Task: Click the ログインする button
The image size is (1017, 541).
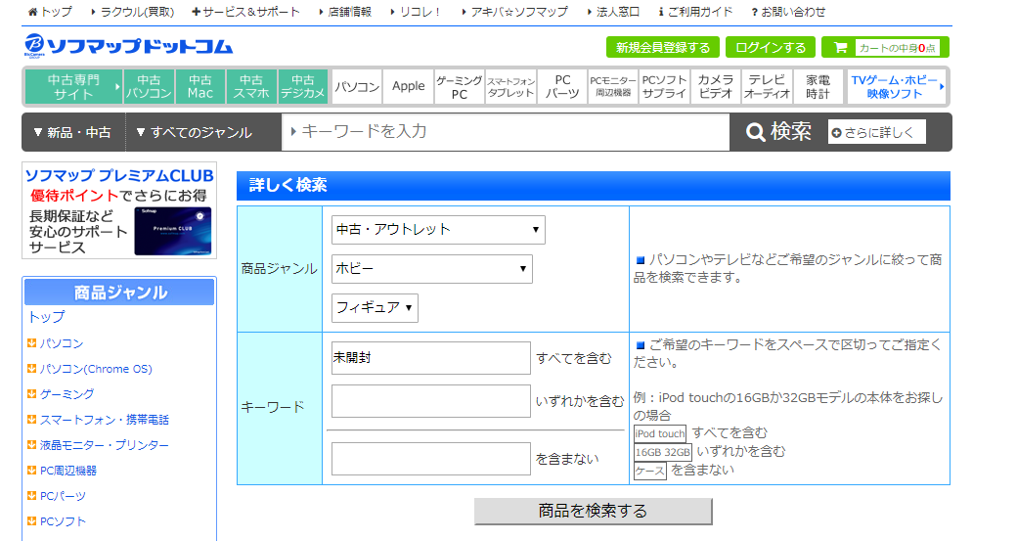Action: click(x=771, y=47)
